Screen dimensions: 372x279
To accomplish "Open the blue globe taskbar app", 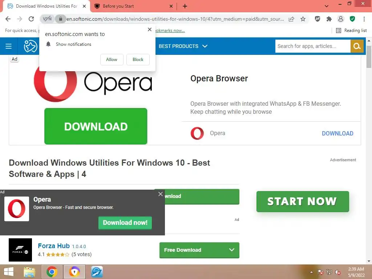I will [x=97, y=272].
